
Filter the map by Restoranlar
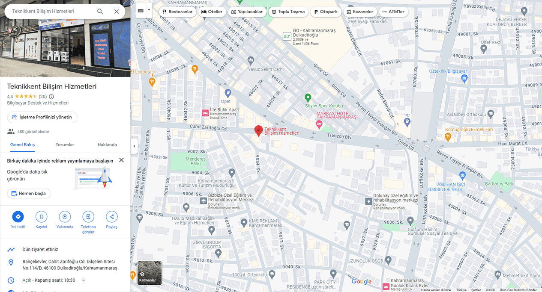177,12
